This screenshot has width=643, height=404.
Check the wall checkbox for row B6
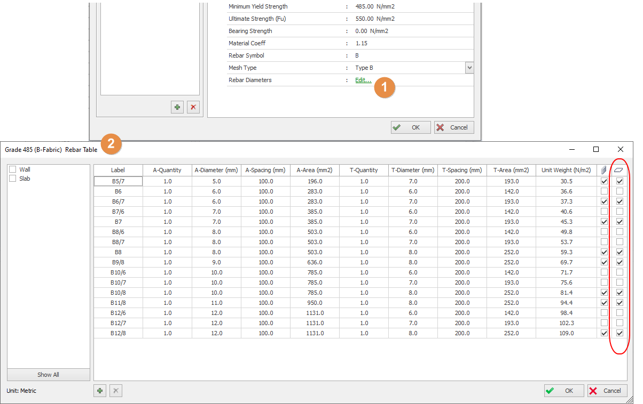[x=604, y=191]
